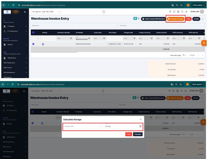Open the three-dot menu beside undimmed Submit button
208x159 pixels.
tap(203, 19)
